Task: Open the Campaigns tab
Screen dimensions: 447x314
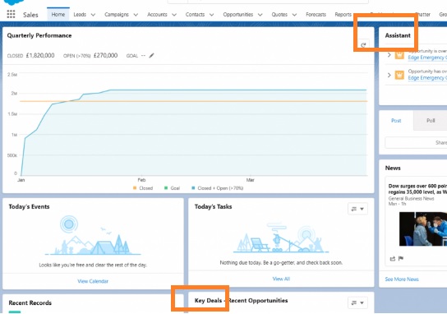Action: pos(117,14)
